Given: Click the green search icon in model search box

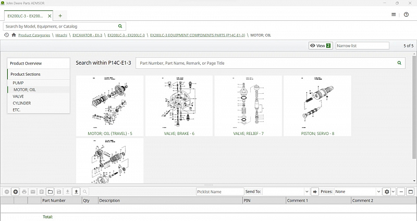Looking at the screenshot, I should point(120,27).
